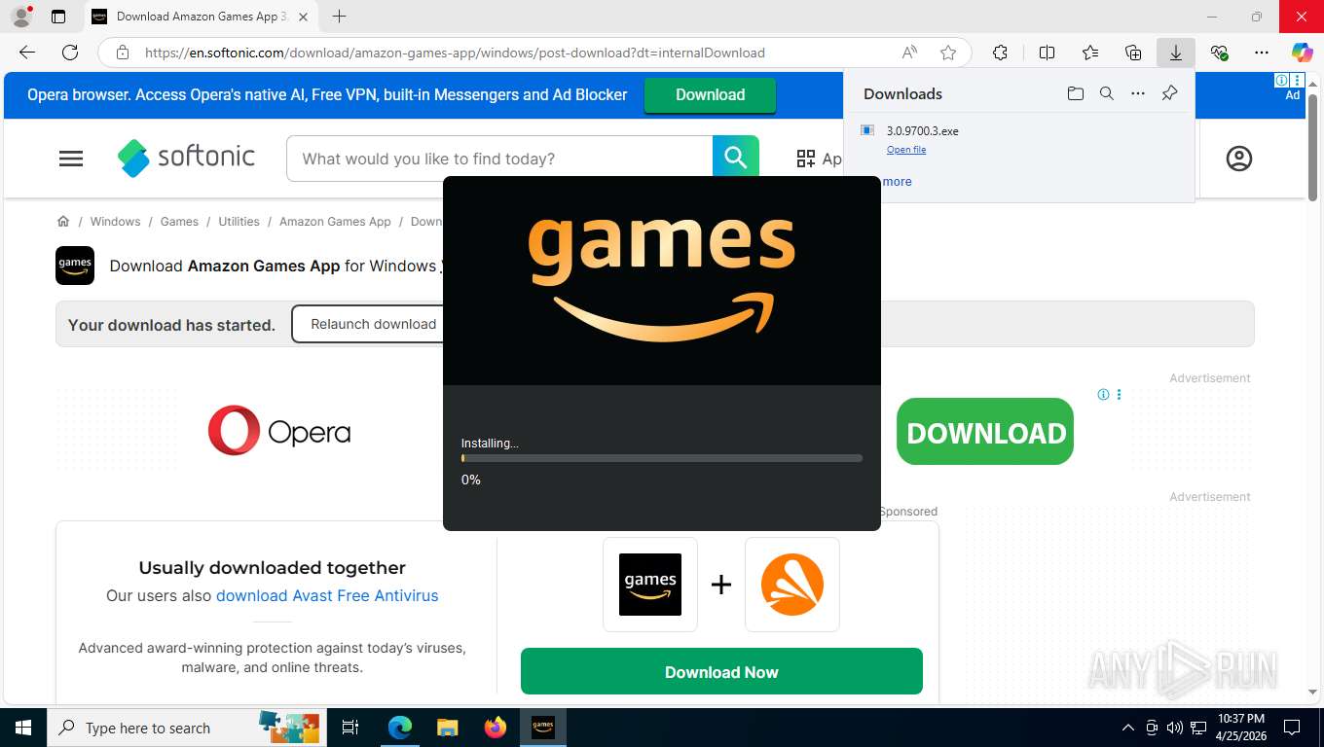Open Edge profile avatar
The width and height of the screenshot is (1324, 747).
click(x=21, y=17)
